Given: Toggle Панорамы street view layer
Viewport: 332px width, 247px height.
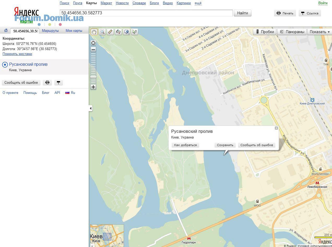Looking at the screenshot, I should [292, 32].
